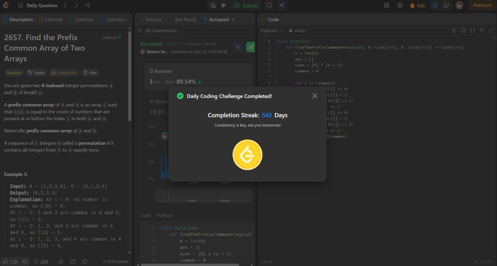Click the curly braces icon in editor
497x266 pixels.
[x=473, y=31]
